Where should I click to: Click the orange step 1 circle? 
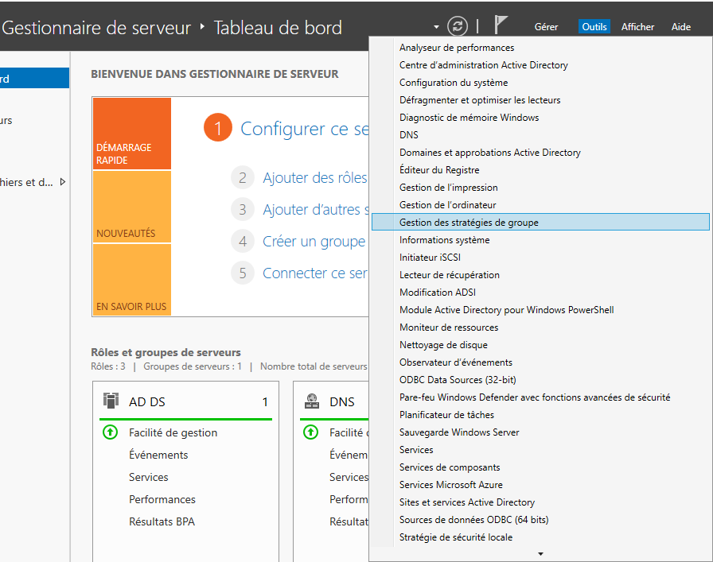[217, 129]
